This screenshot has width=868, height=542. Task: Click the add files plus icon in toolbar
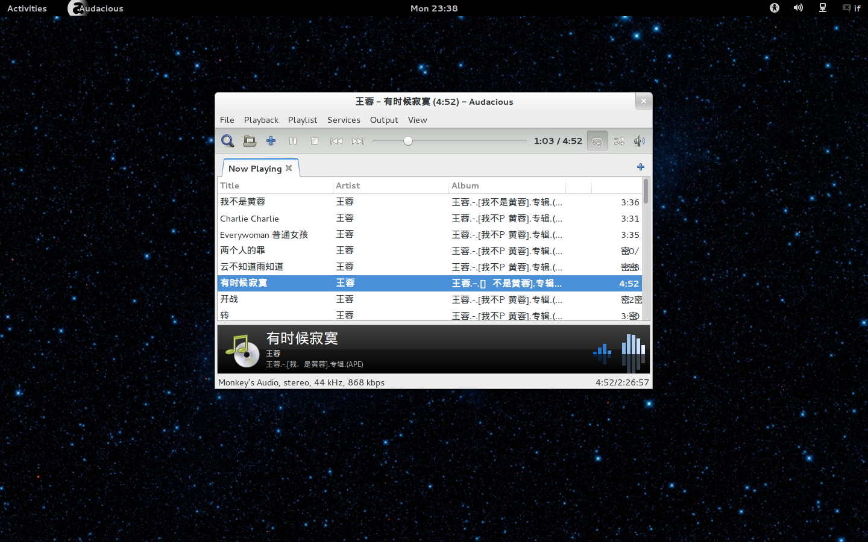[x=271, y=141]
